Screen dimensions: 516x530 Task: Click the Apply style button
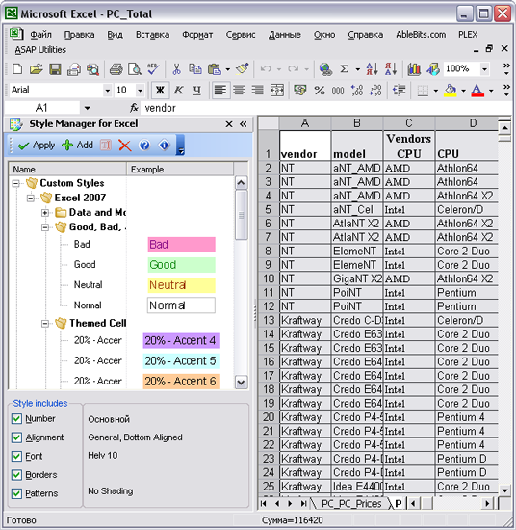[x=37, y=146]
